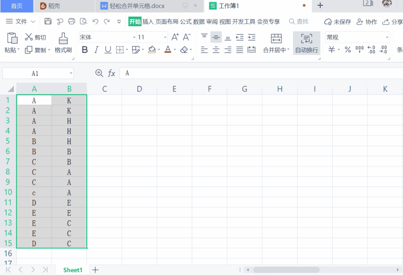Increase decimal places

click(x=371, y=49)
